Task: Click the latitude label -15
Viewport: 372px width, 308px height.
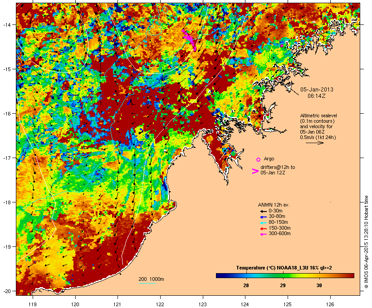Action: [6, 69]
